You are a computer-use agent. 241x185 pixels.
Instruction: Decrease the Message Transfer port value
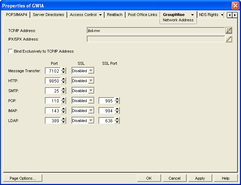[x=63, y=73]
